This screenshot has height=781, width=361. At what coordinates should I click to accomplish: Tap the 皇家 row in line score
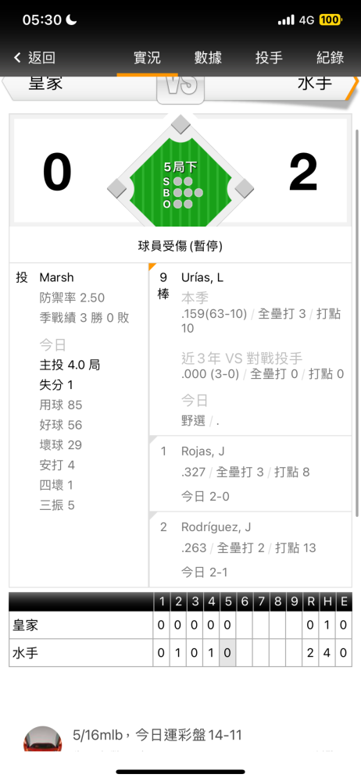pos(180,625)
